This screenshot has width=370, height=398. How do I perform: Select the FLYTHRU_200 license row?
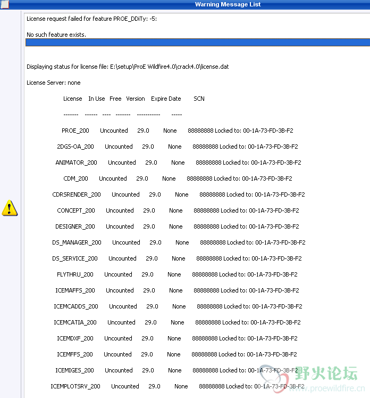pos(177,274)
